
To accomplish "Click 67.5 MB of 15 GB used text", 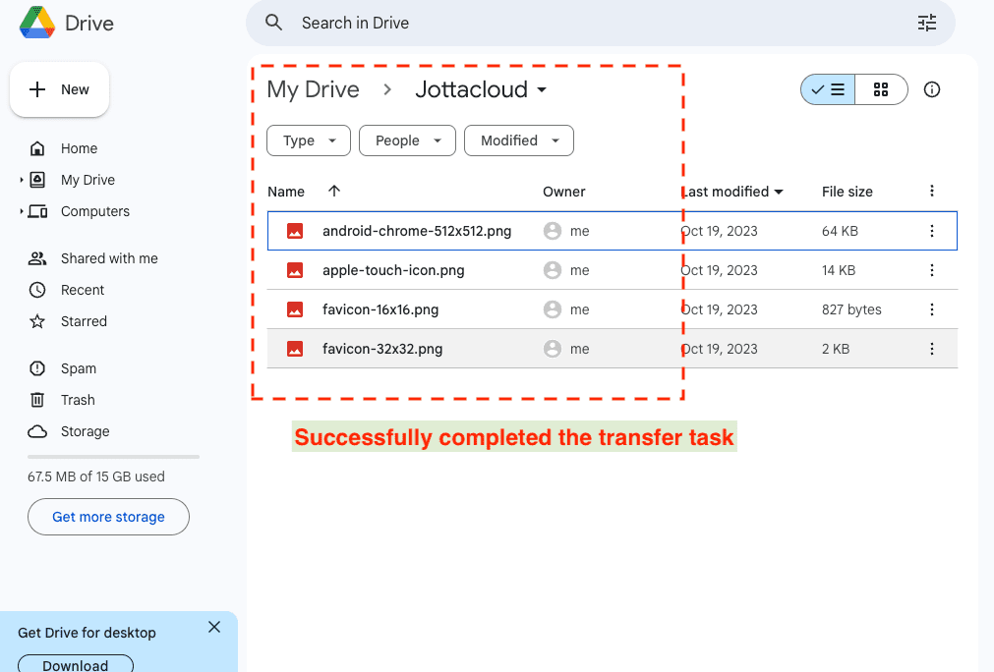I will click(x=95, y=476).
